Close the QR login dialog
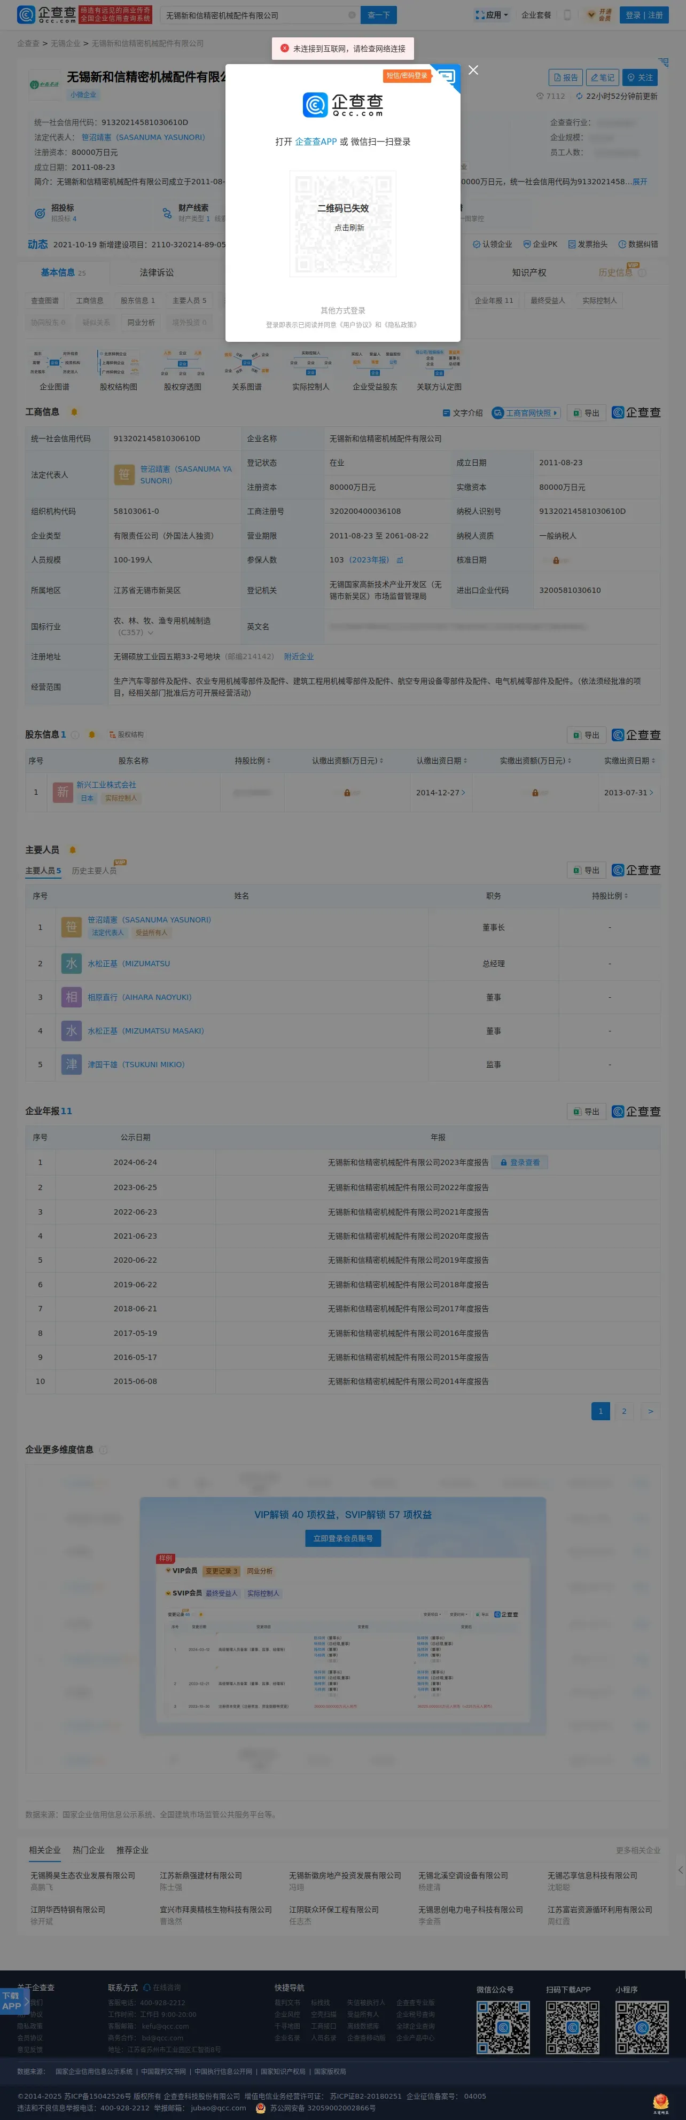 [x=473, y=70]
